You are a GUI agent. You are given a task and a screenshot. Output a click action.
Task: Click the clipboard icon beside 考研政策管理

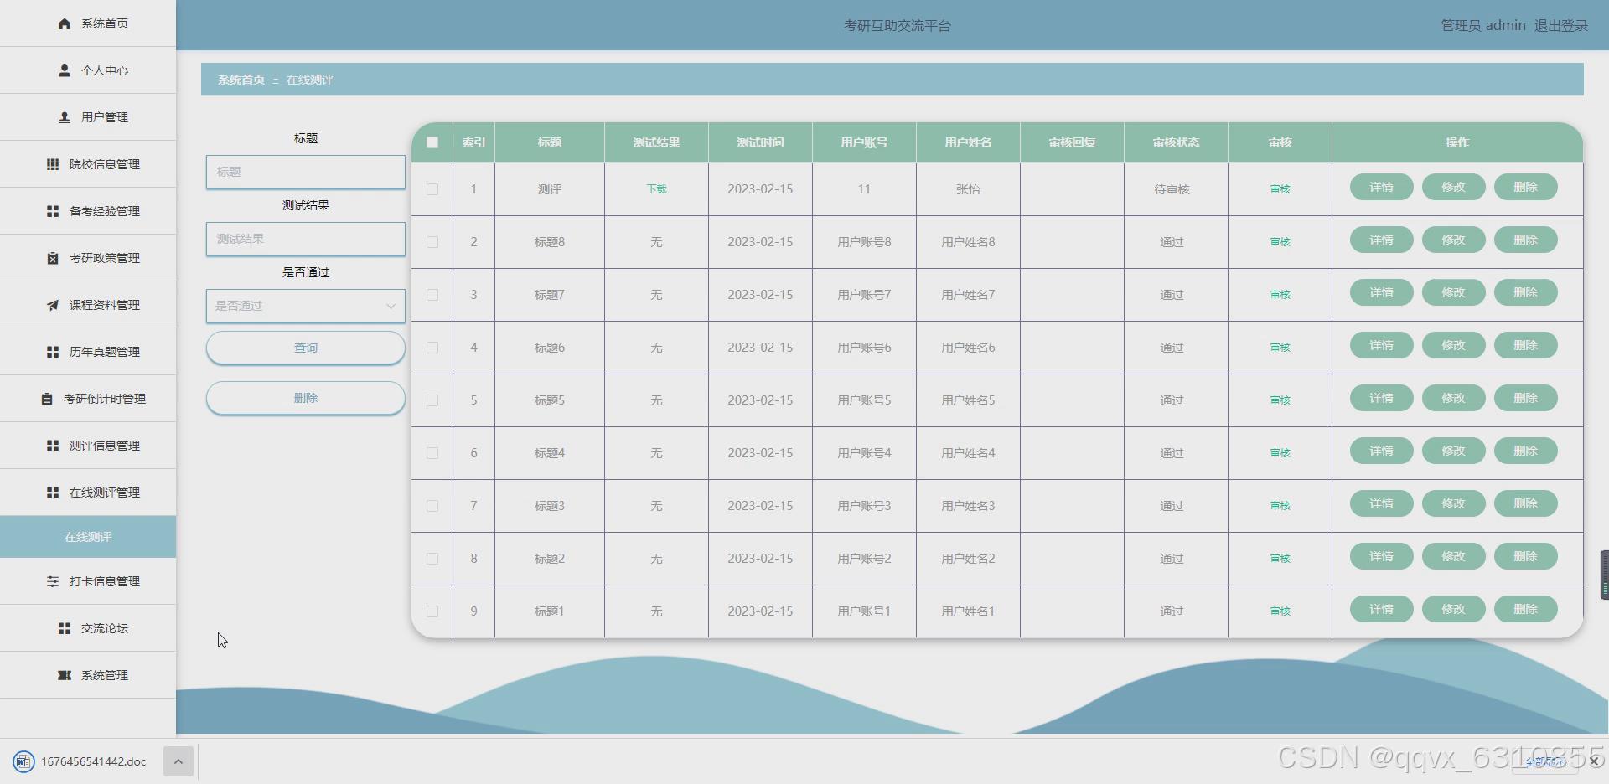click(x=53, y=258)
